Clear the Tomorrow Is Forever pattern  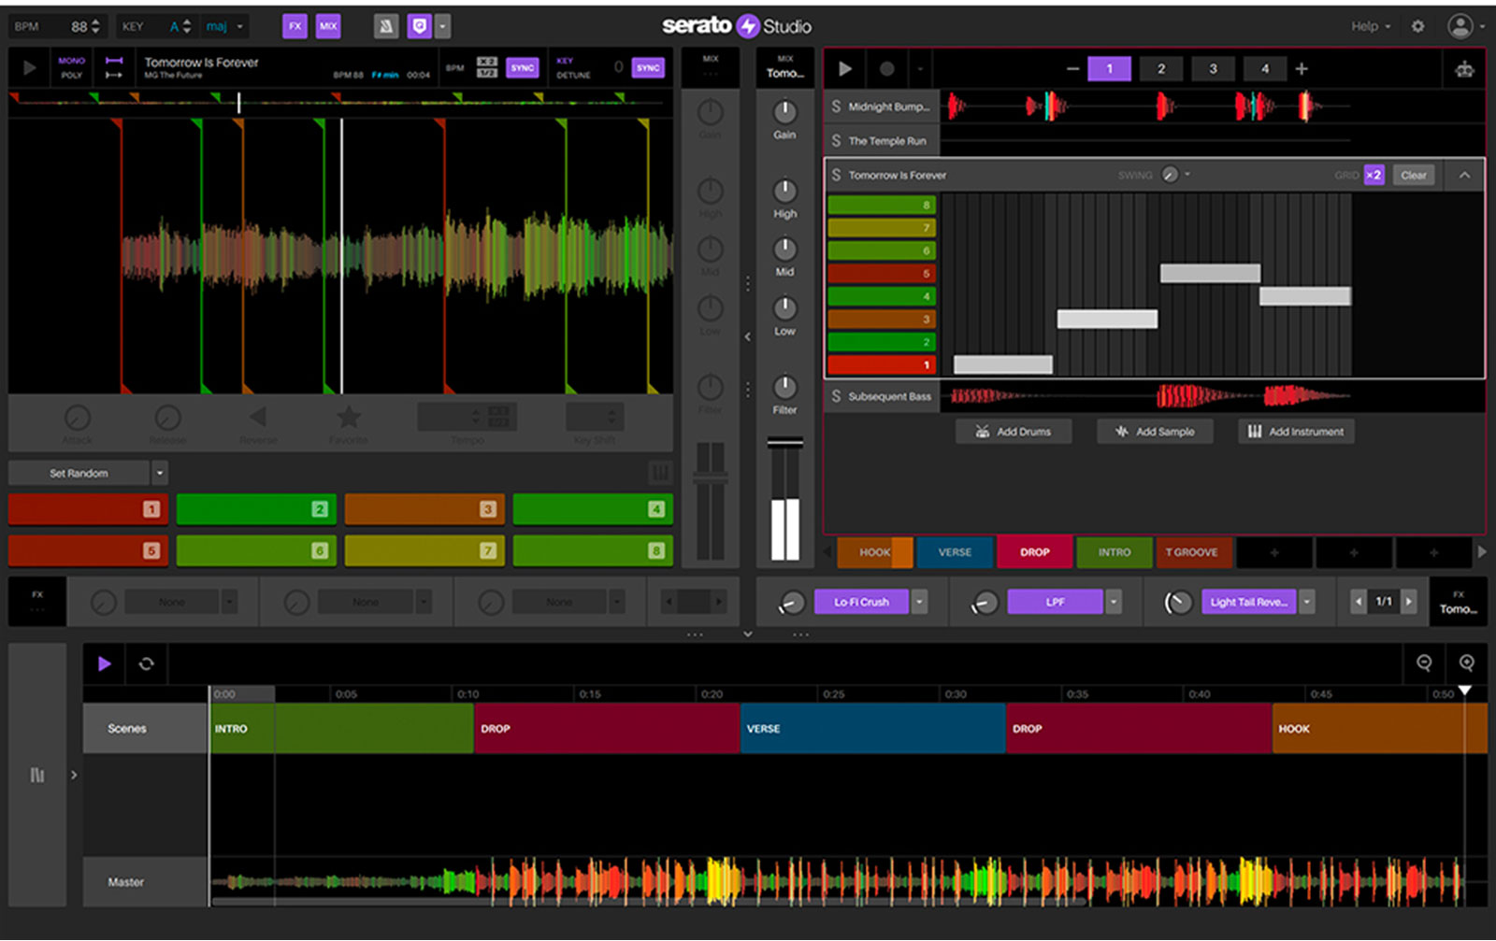[x=1414, y=175]
